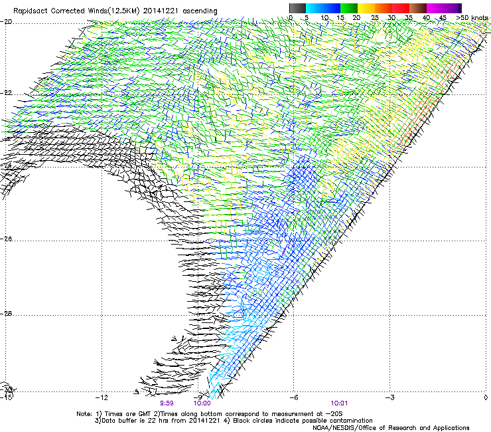Click the green 15-20 knots legend segment

coord(349,8)
